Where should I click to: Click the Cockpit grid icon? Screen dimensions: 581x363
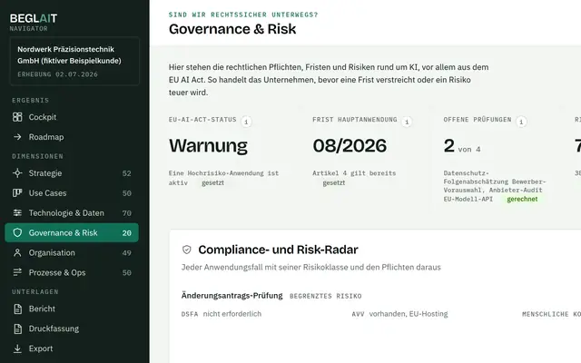pos(17,117)
